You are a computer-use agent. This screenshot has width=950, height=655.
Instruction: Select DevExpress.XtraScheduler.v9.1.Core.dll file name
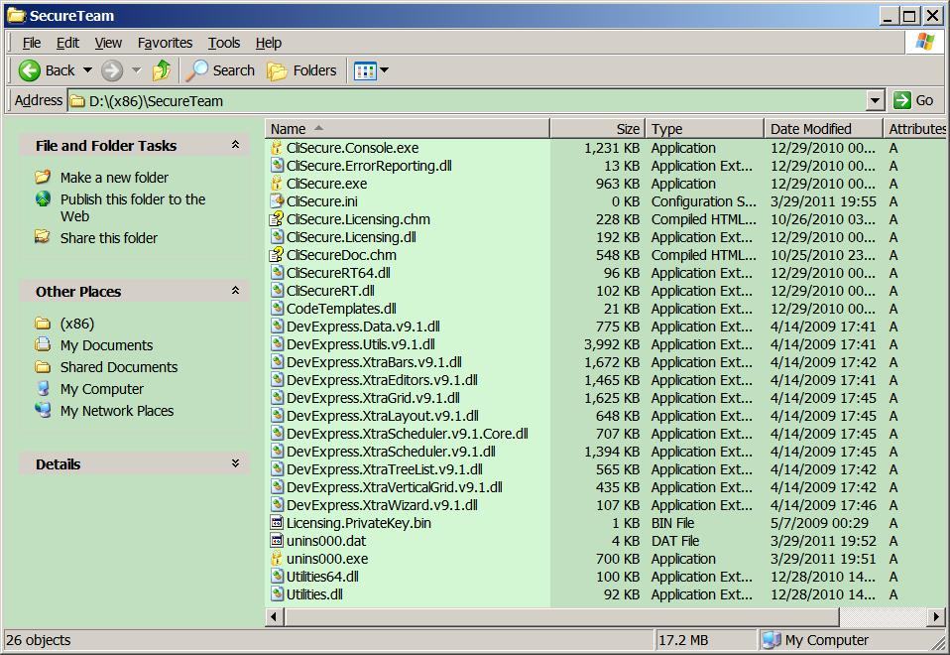(408, 434)
